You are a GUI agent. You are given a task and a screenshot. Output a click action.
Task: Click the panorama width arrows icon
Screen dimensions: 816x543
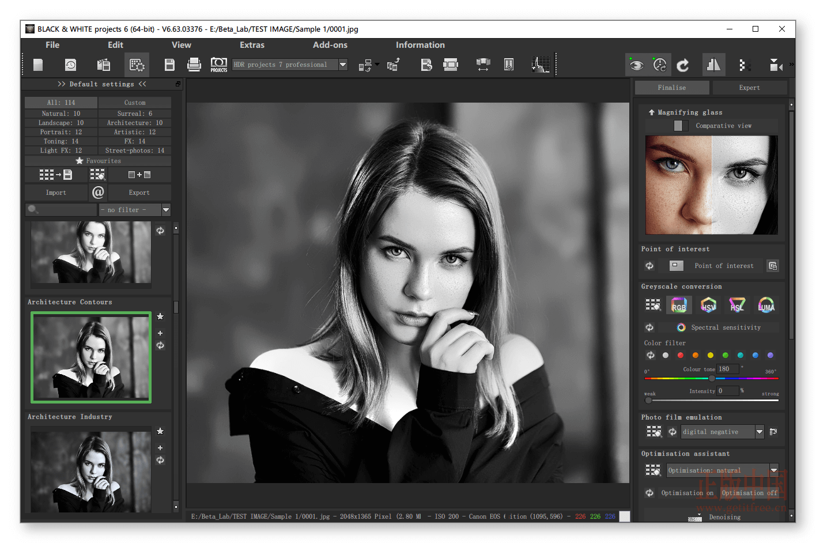pyautogui.click(x=483, y=65)
